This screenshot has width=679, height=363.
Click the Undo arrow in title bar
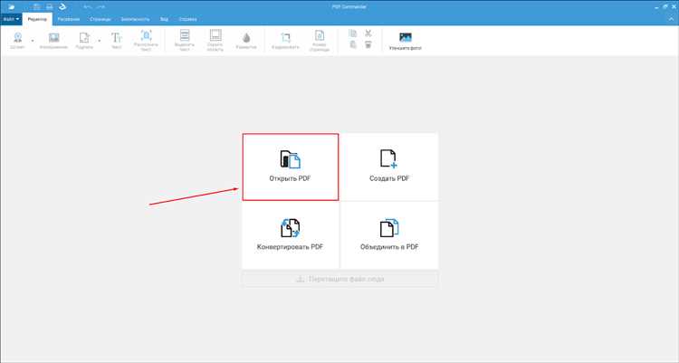88,6
